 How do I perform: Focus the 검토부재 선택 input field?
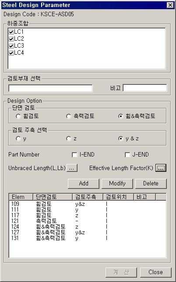point(50,88)
